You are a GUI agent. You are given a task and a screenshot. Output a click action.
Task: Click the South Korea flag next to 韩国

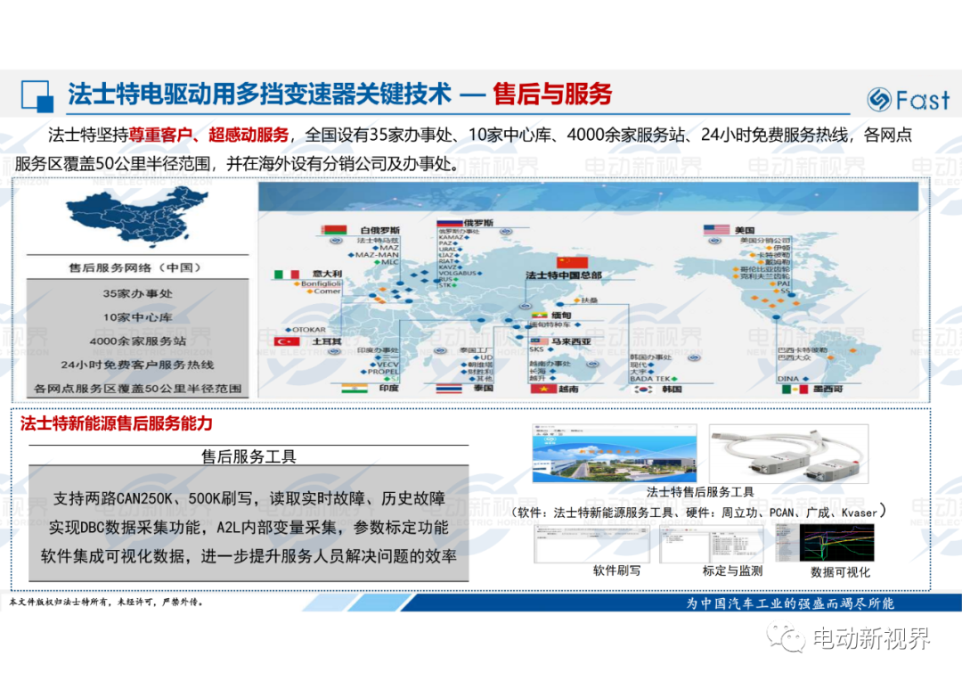644,390
